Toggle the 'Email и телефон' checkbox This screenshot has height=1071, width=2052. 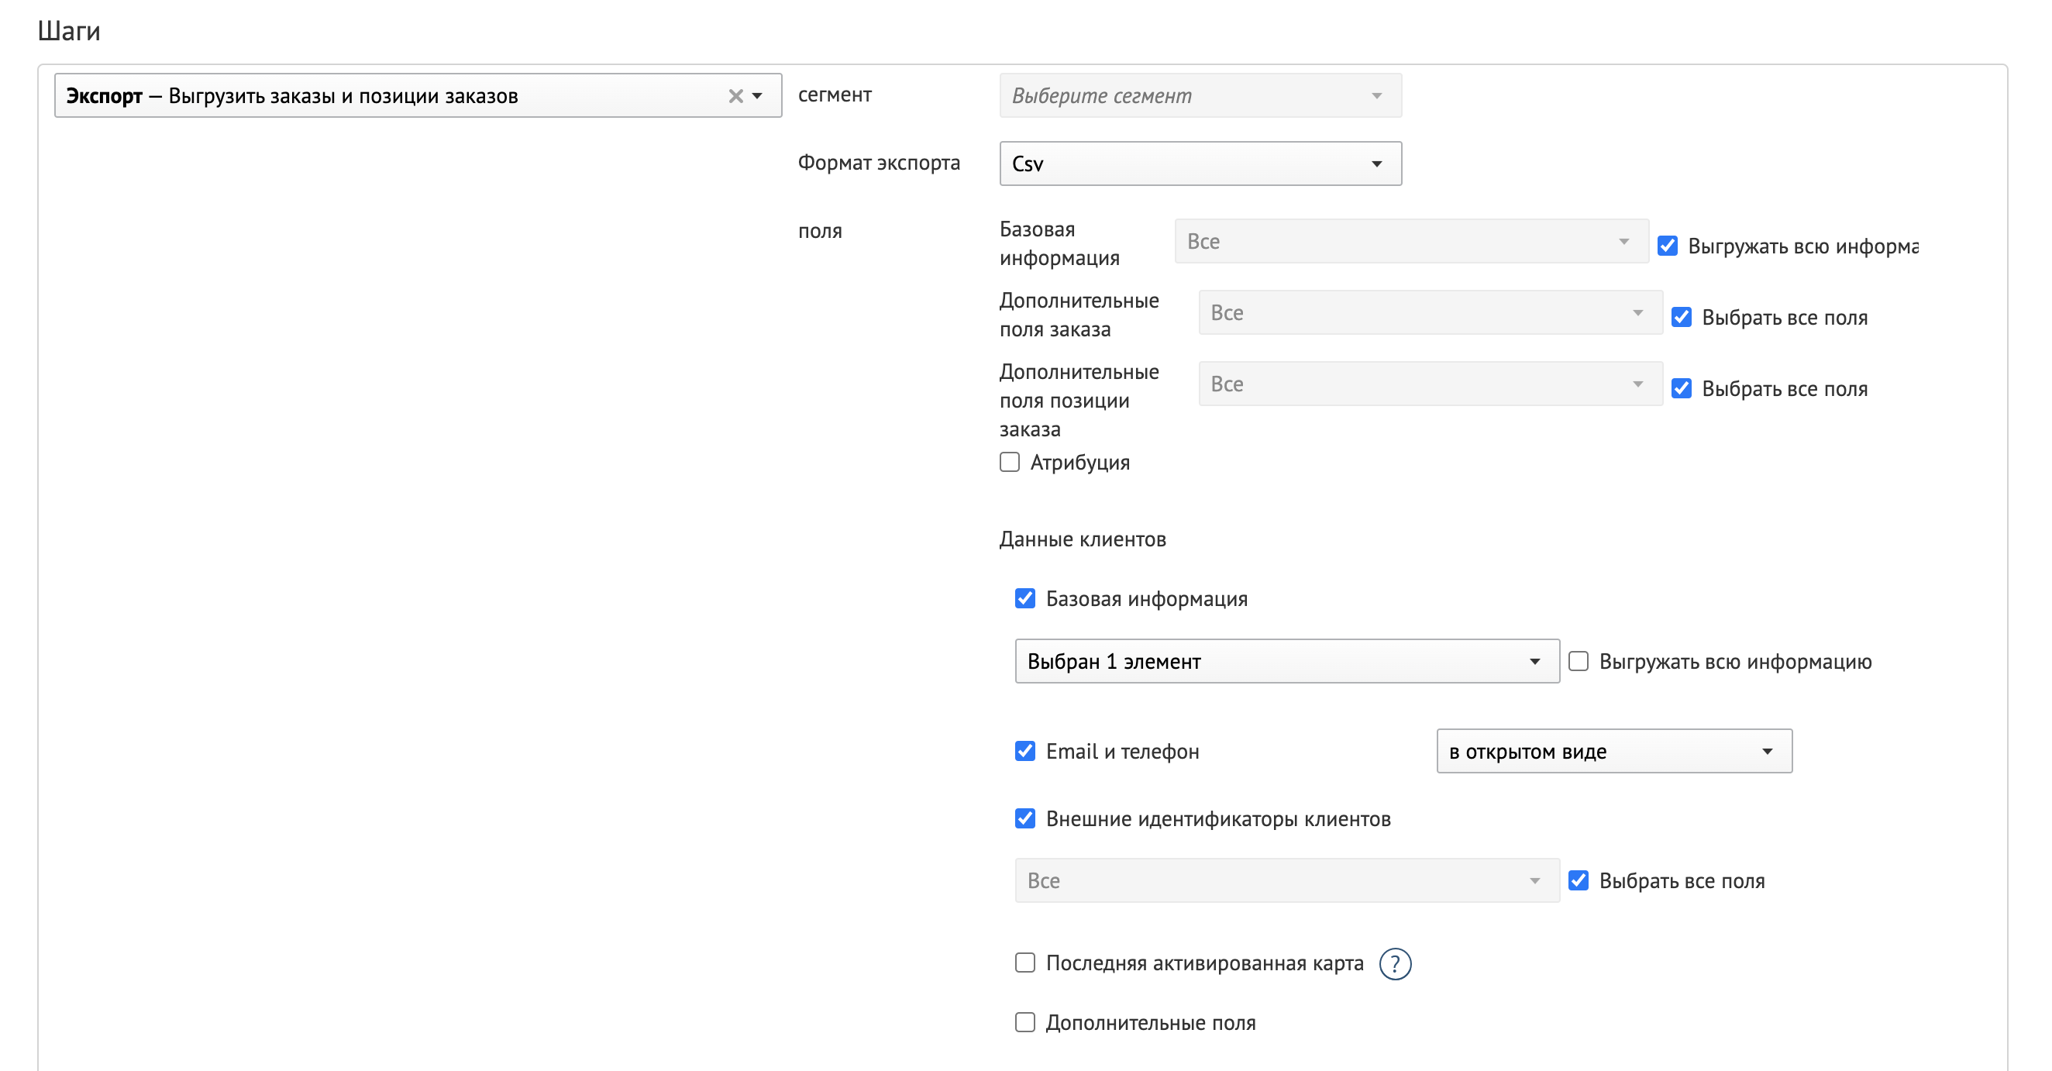[x=1025, y=752]
